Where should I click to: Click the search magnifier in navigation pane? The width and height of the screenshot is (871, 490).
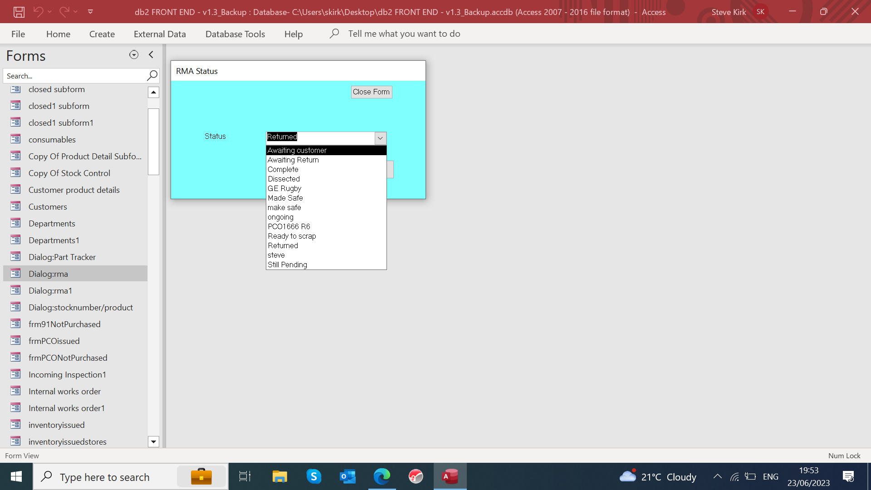tap(152, 75)
